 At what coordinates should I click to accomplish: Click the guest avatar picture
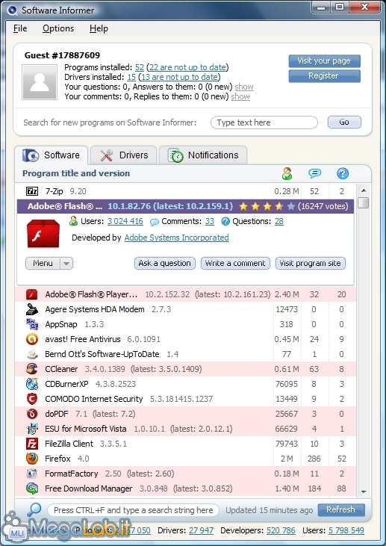40,82
